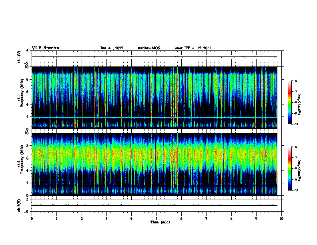This screenshot has height=245, width=317.
Task: Click inside the ch.1 spectrogram panel
Action: click(x=154, y=98)
